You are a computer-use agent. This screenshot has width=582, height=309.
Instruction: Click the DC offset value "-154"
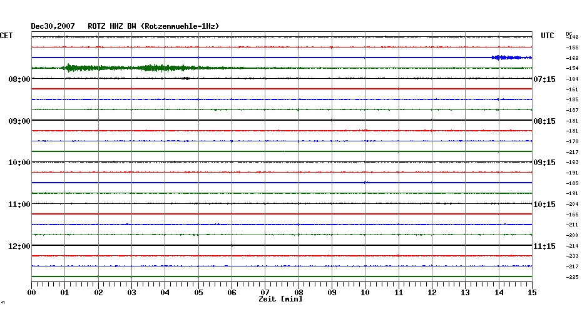pos(573,68)
